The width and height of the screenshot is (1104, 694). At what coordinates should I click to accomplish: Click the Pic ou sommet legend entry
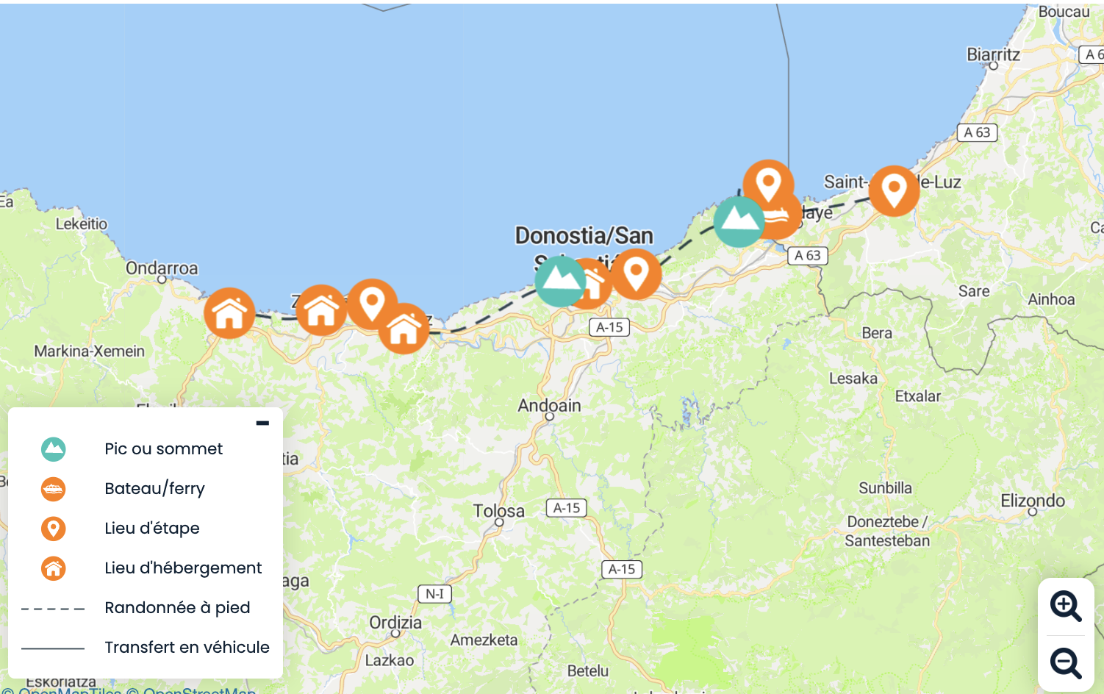click(x=163, y=448)
